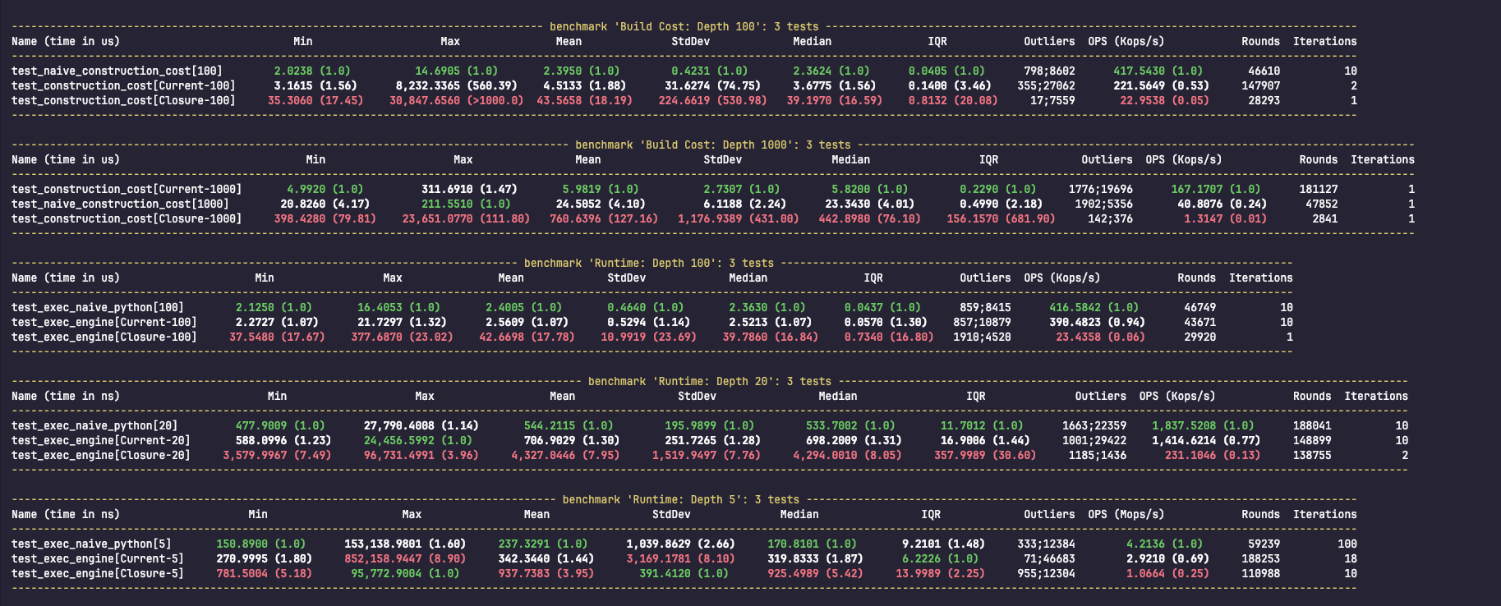This screenshot has width=1501, height=606.
Task: Select test_exec_naive_python[100] test name
Action: coord(98,307)
